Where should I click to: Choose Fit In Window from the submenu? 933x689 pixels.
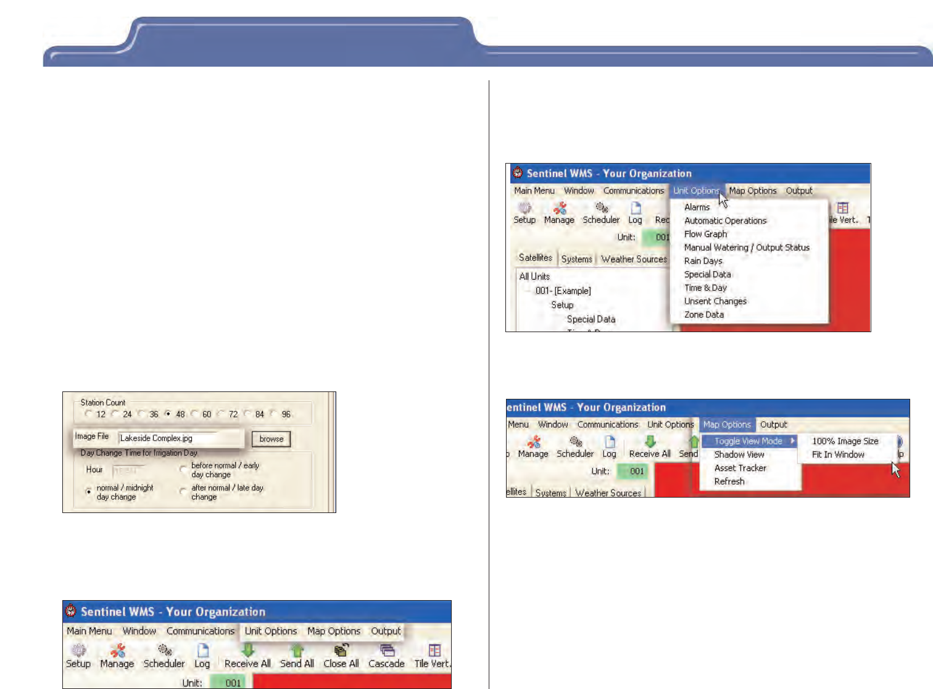click(x=839, y=455)
